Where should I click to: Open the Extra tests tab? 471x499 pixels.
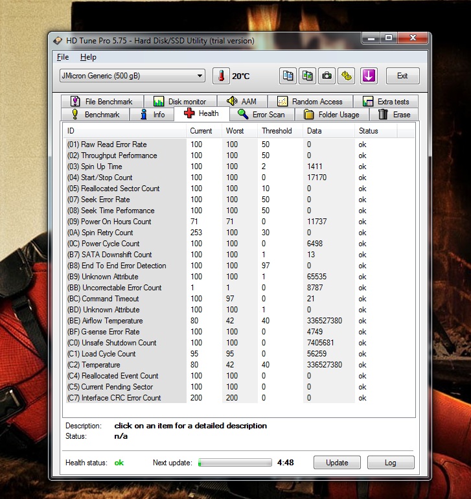point(385,102)
